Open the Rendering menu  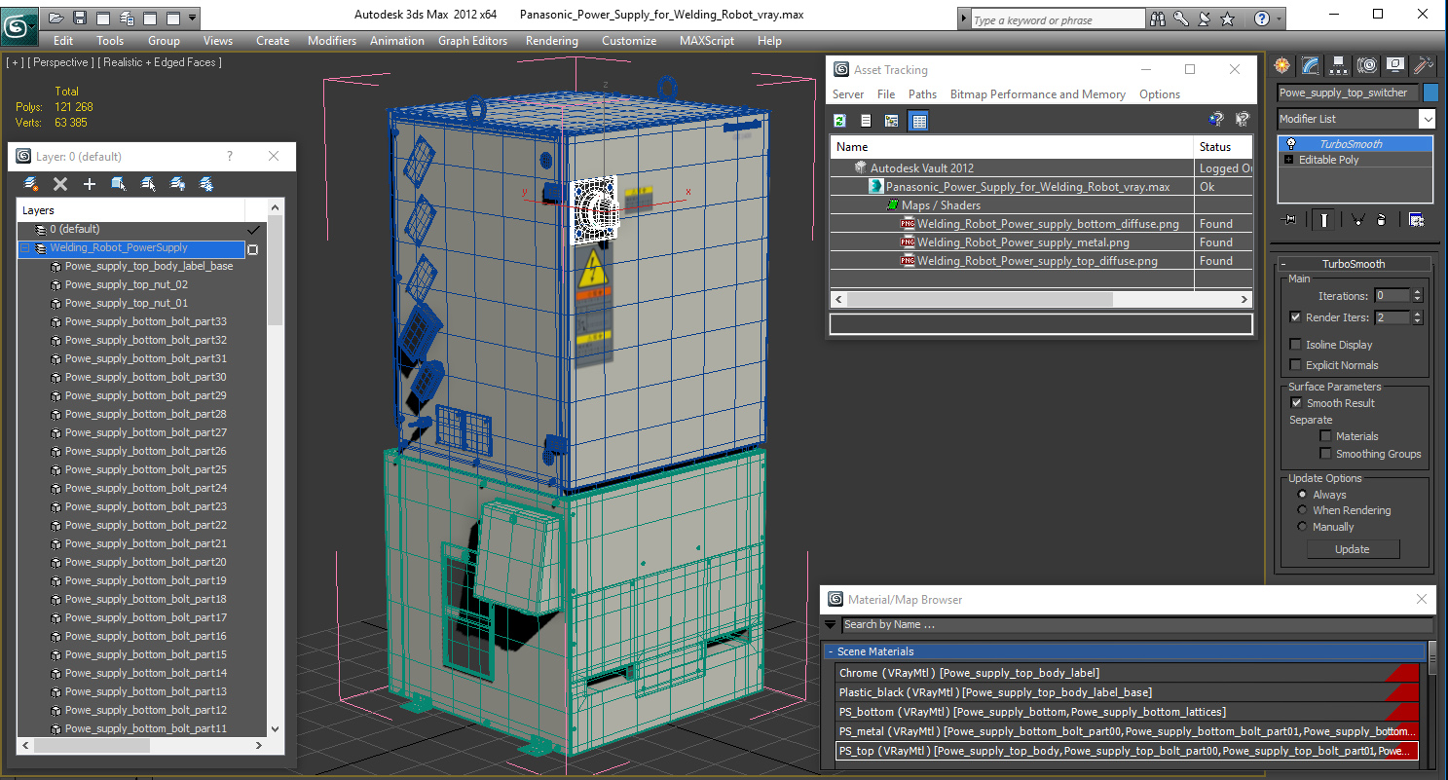click(551, 41)
